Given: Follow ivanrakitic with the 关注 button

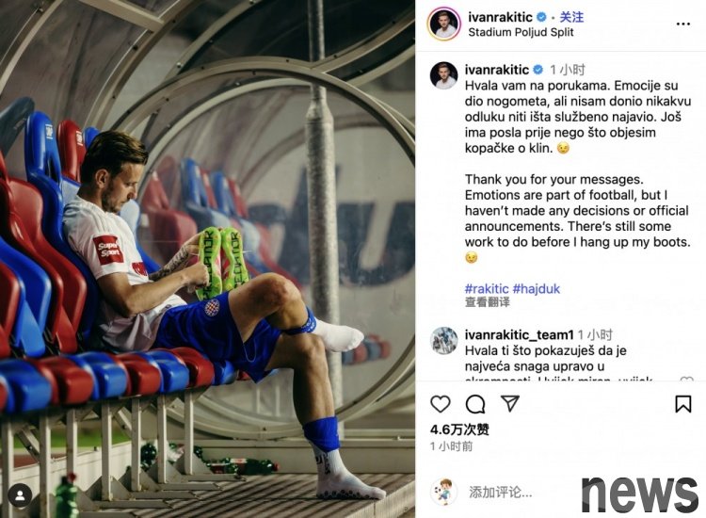Looking at the screenshot, I should click(x=571, y=17).
